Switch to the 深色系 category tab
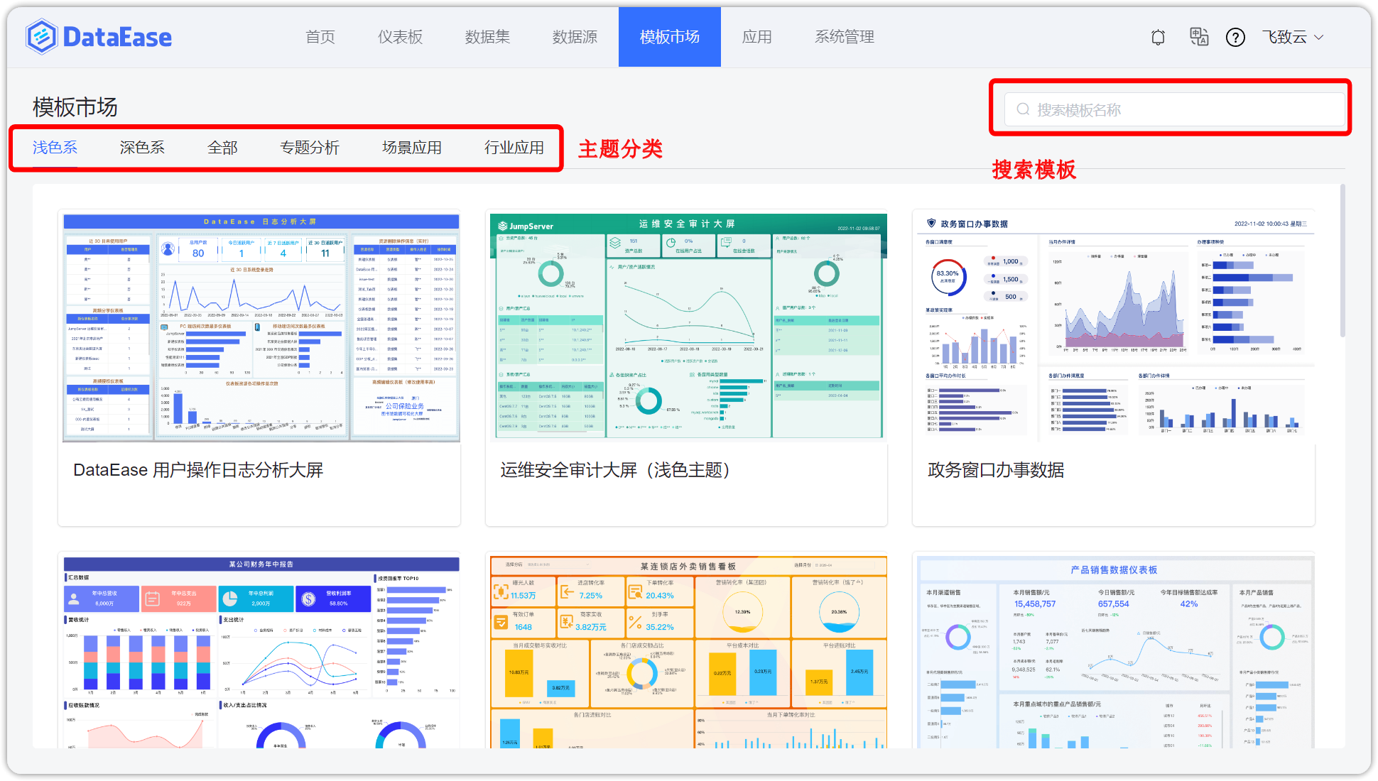 (x=142, y=148)
